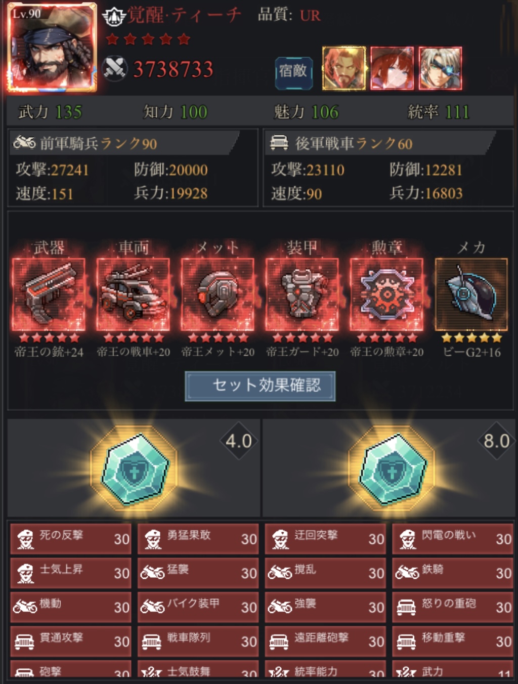The width and height of the screenshot is (518, 684).
Task: Select the 帝王の勲章+20 medal icon
Action: tap(386, 294)
